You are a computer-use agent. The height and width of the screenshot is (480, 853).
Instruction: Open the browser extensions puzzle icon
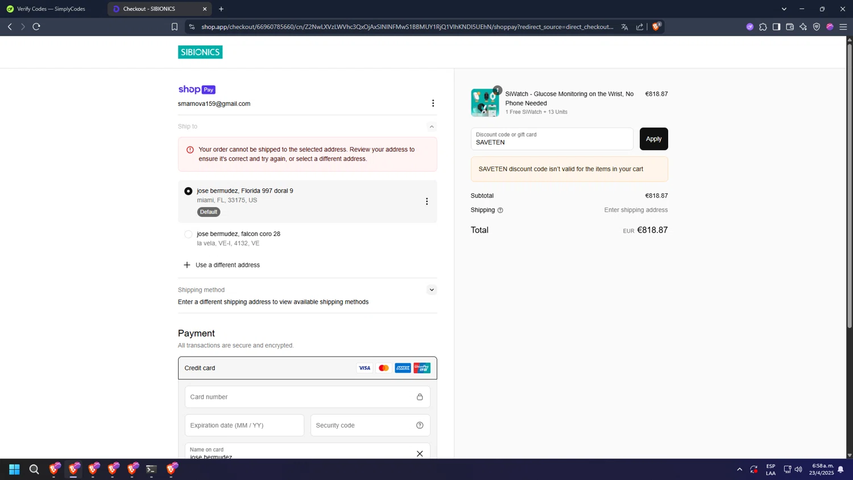[763, 27]
